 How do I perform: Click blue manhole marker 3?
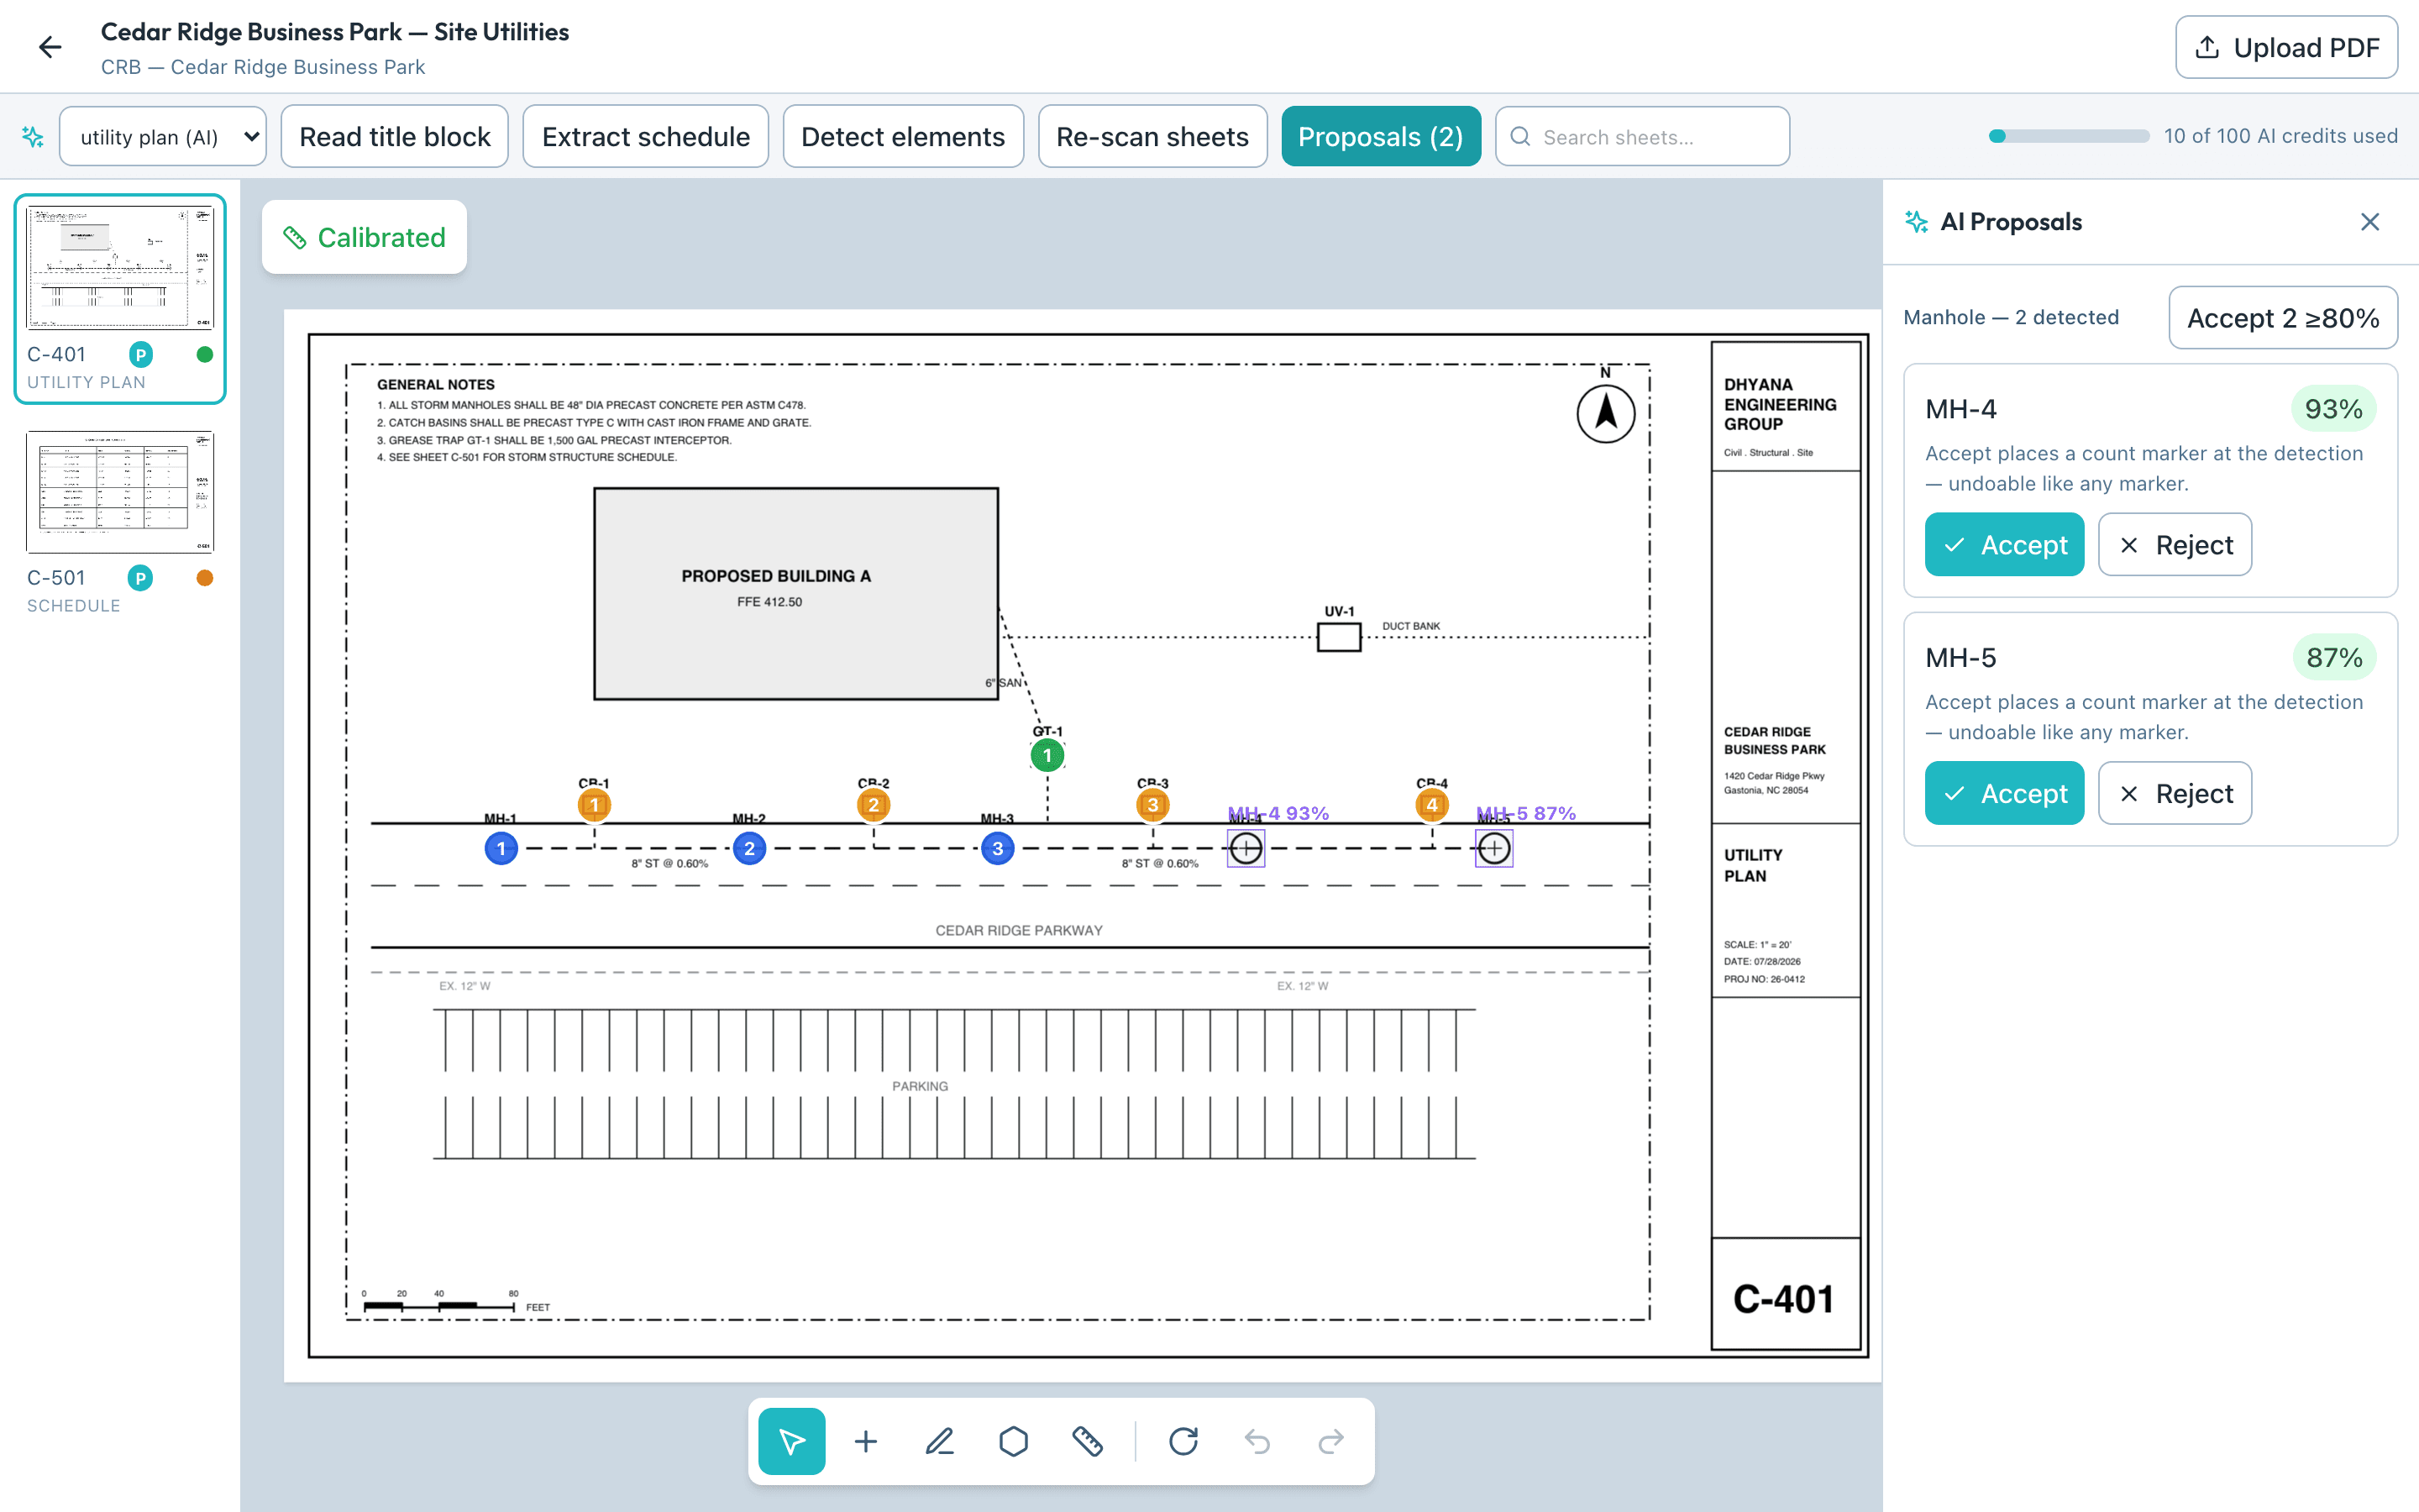tap(998, 849)
